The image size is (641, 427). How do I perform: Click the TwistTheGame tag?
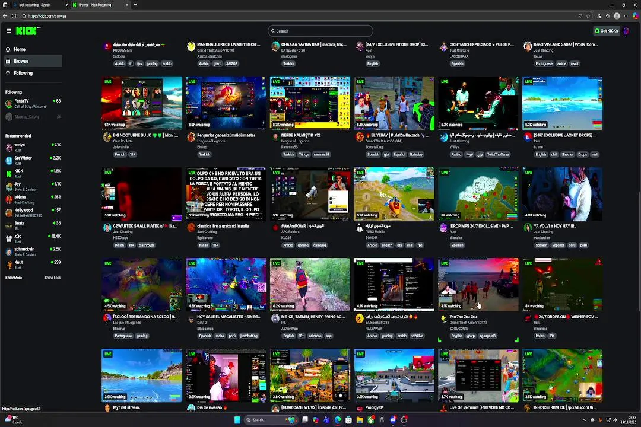497,154
